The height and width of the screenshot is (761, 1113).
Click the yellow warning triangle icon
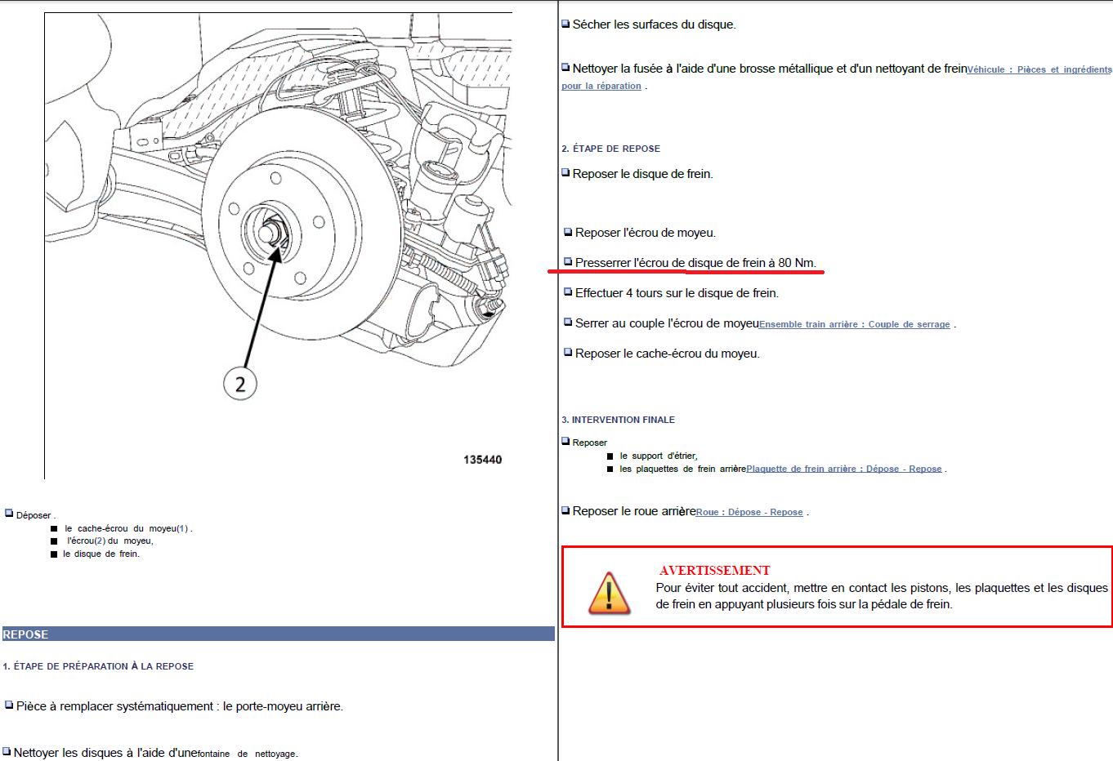610,594
